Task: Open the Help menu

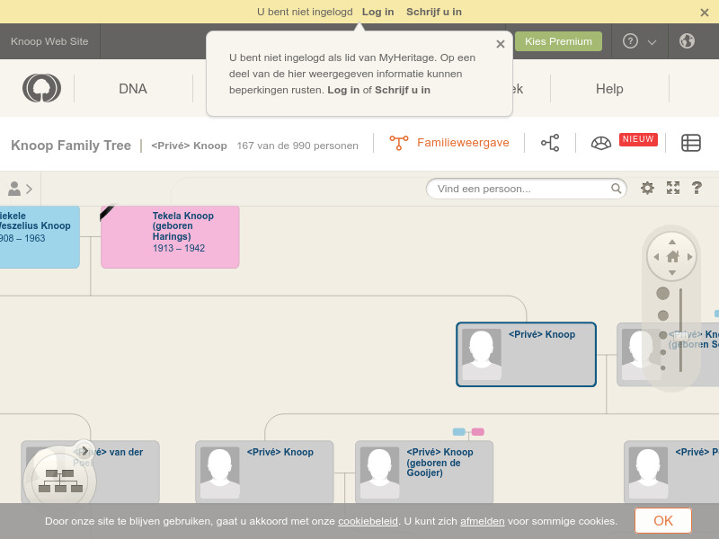Action: coord(609,89)
